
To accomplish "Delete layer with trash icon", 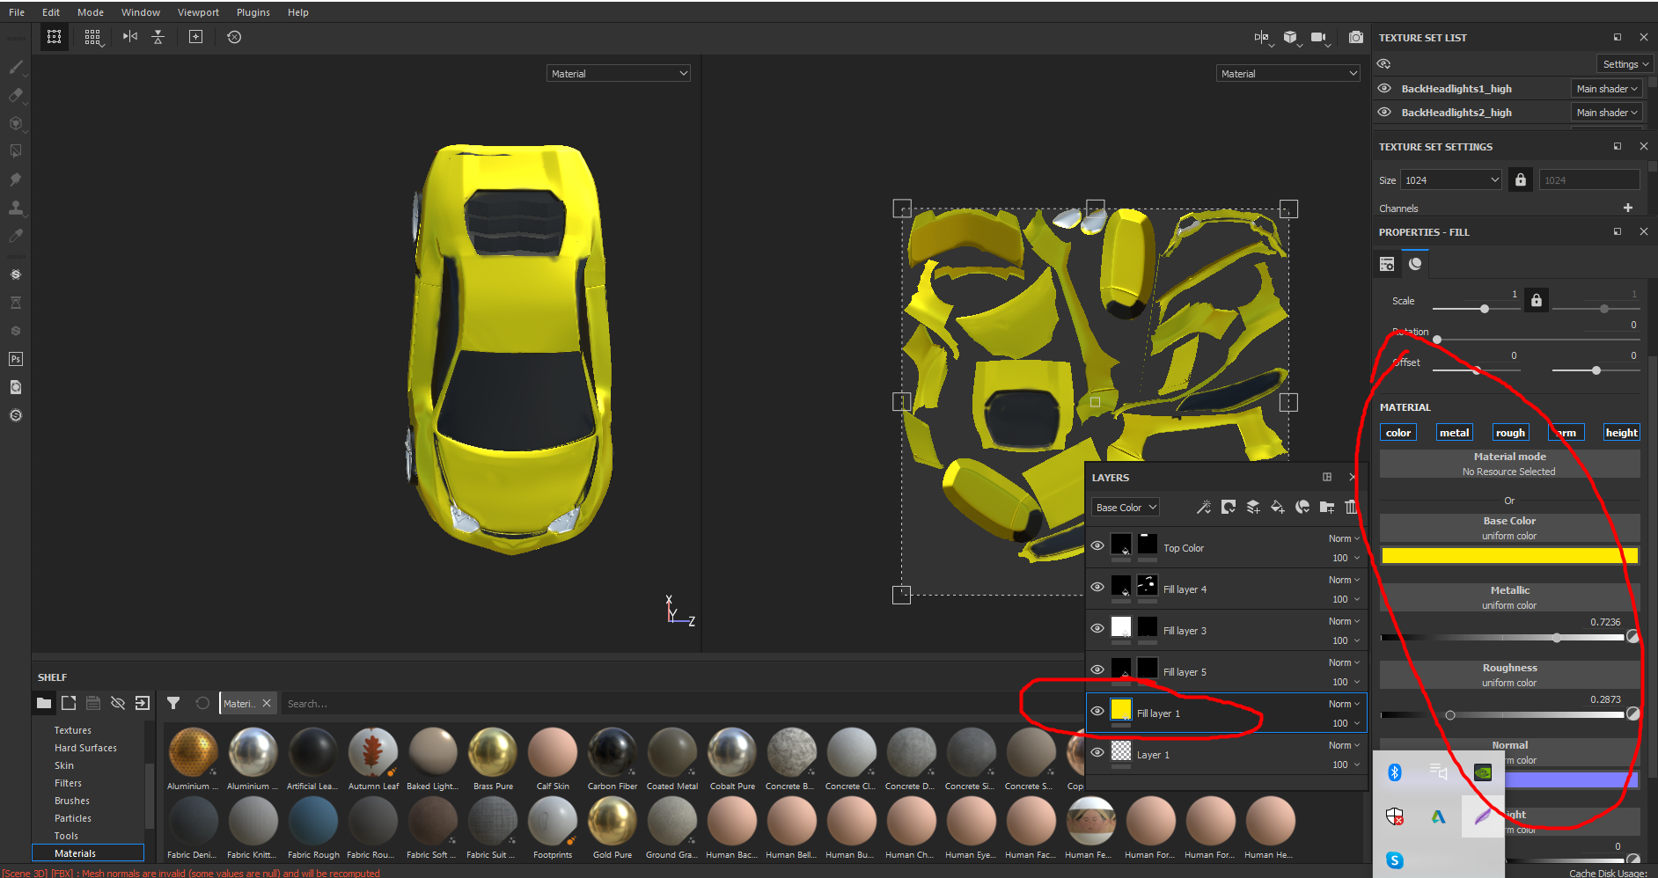I will pos(1351,507).
